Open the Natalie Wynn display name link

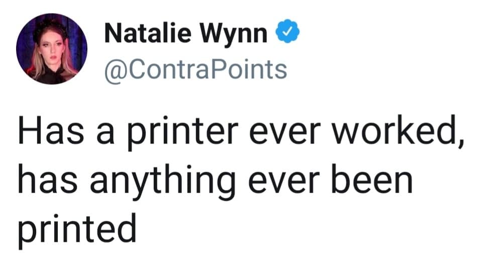pos(185,35)
